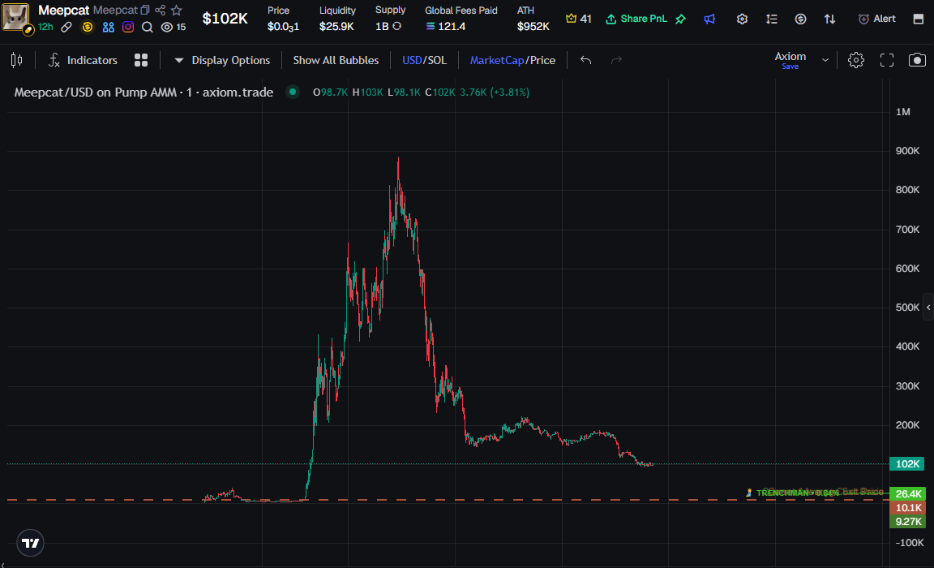Open the chain link icon under Meepcat
Viewport: 934px width, 568px height.
click(x=66, y=27)
